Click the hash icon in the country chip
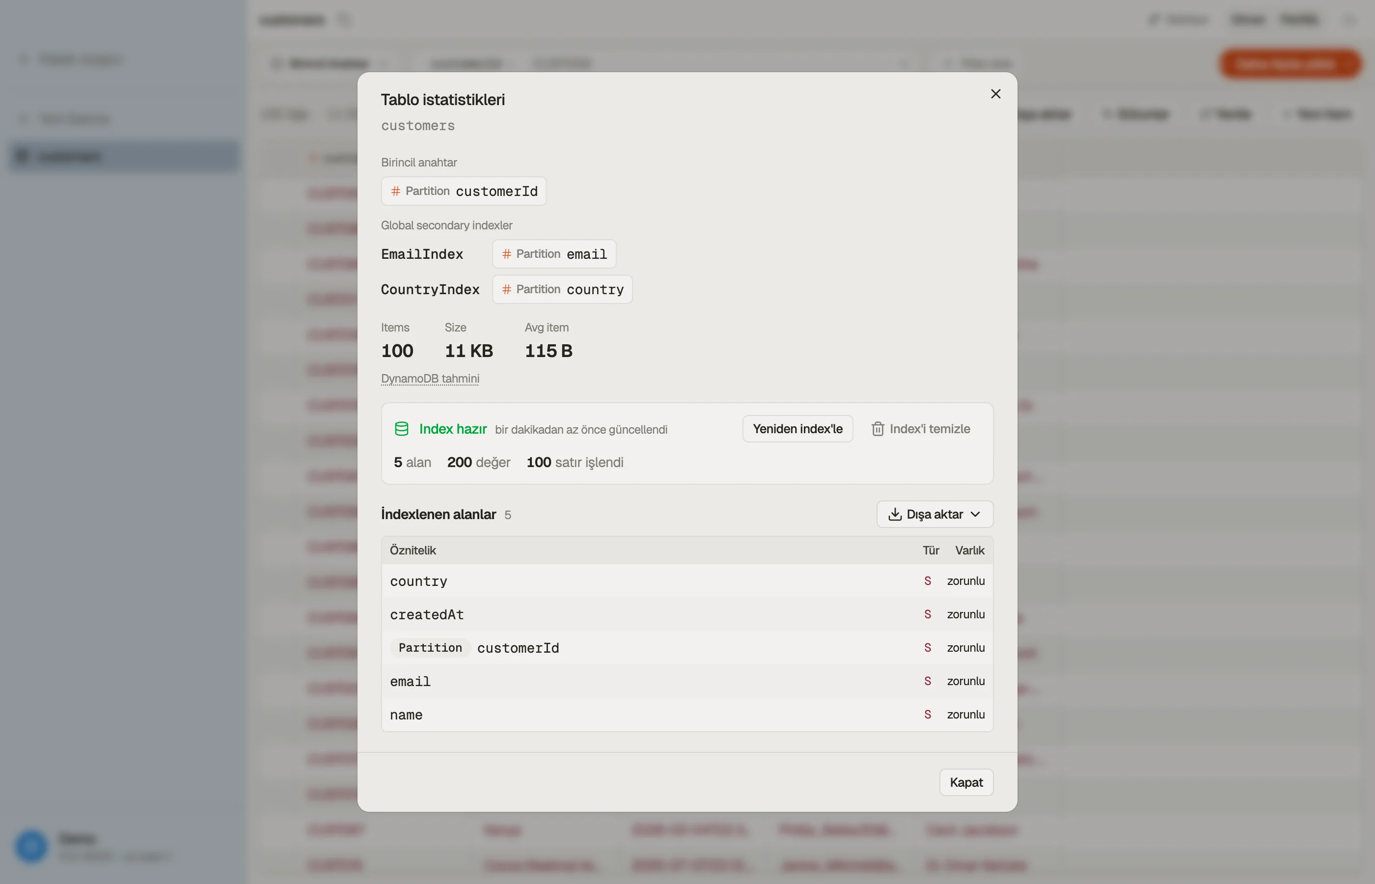Viewport: 1375px width, 884px height. 506,289
